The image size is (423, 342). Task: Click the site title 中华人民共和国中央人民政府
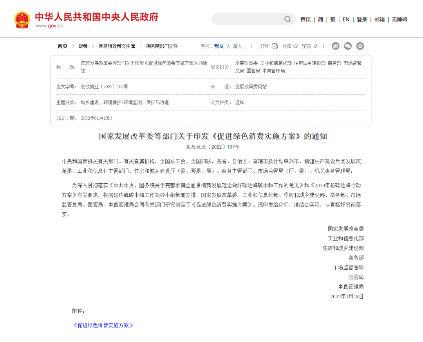97,17
